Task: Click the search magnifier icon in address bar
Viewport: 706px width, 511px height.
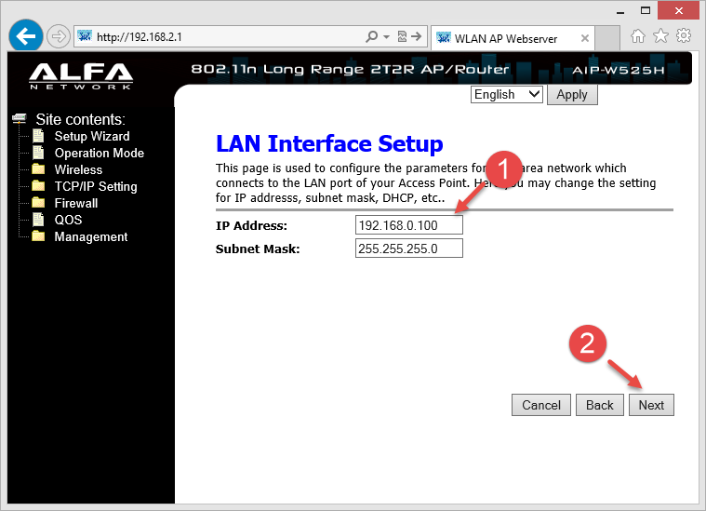Action: 371,36
